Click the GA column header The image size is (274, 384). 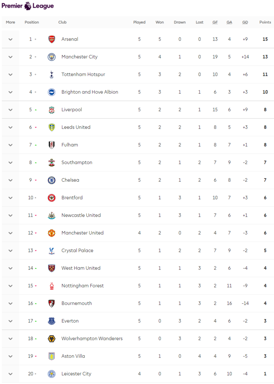click(229, 22)
